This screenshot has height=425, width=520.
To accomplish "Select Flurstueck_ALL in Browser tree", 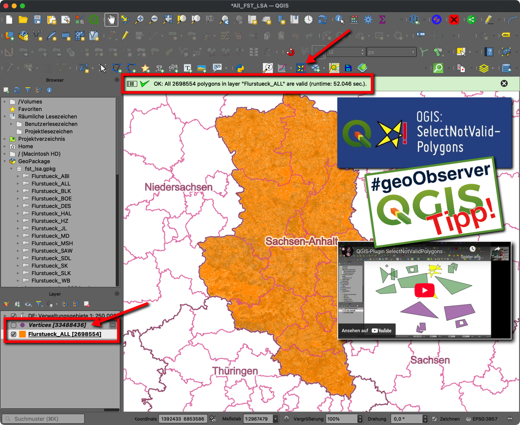I will pyautogui.click(x=51, y=184).
